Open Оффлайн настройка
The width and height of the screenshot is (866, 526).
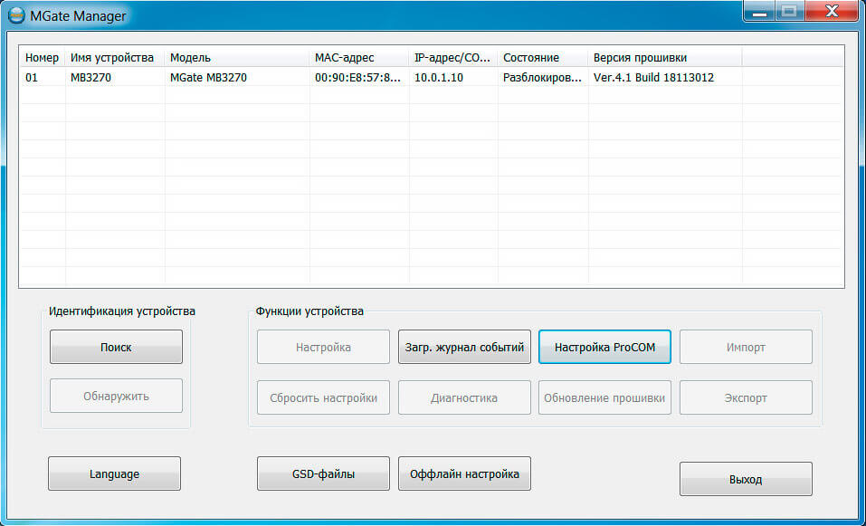point(464,473)
